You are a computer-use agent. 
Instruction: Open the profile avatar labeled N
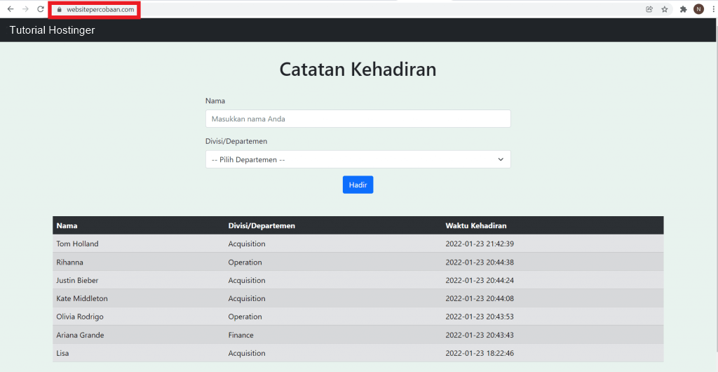click(x=698, y=9)
